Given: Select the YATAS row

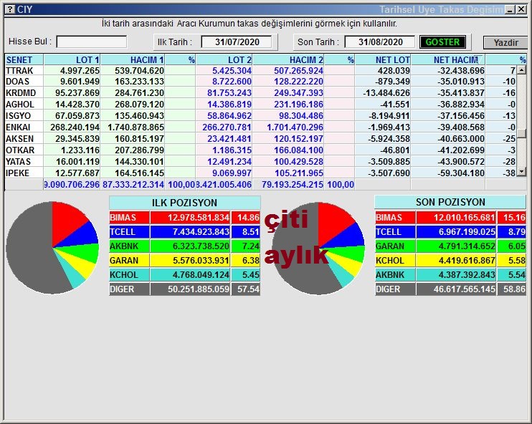Looking at the screenshot, I should point(260,162).
